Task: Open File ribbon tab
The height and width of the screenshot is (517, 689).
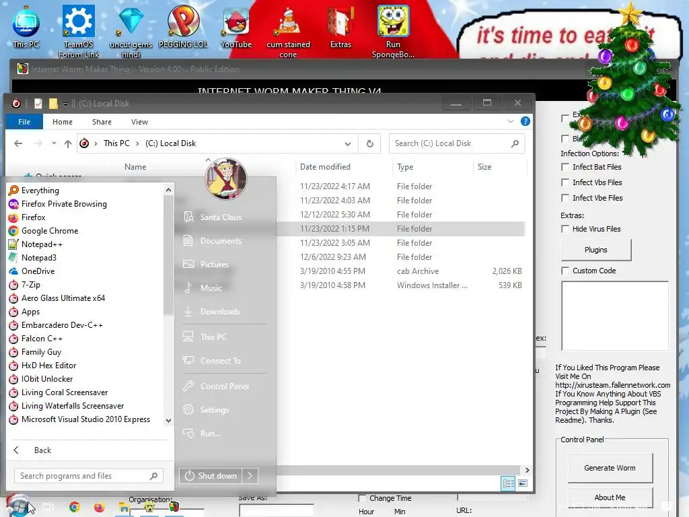Action: click(24, 122)
